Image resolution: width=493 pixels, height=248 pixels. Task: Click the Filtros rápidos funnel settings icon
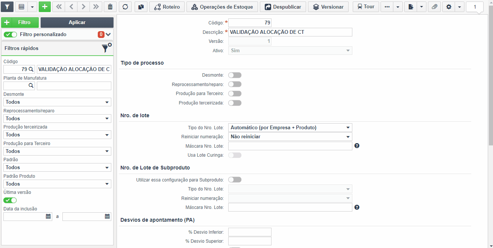click(x=106, y=48)
